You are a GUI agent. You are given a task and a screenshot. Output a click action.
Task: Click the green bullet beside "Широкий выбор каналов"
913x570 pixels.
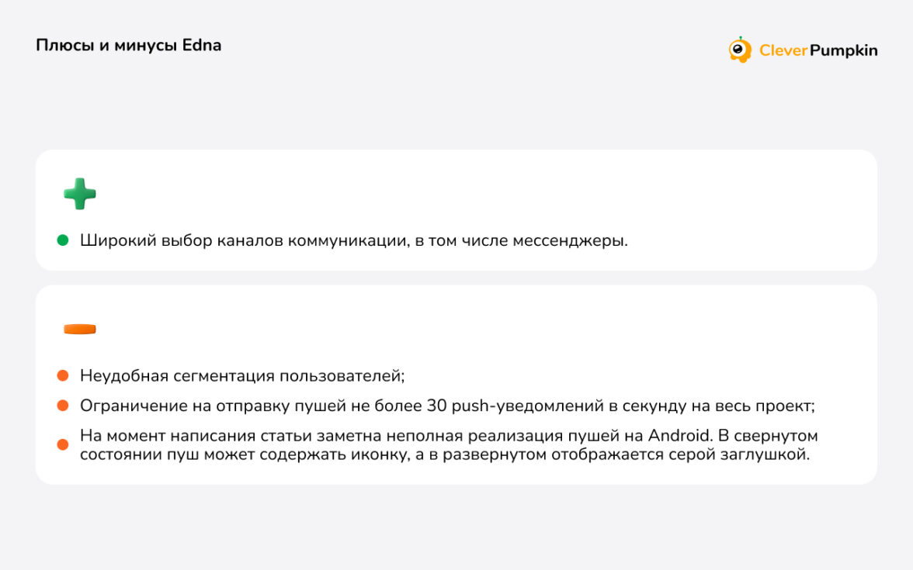(x=63, y=240)
